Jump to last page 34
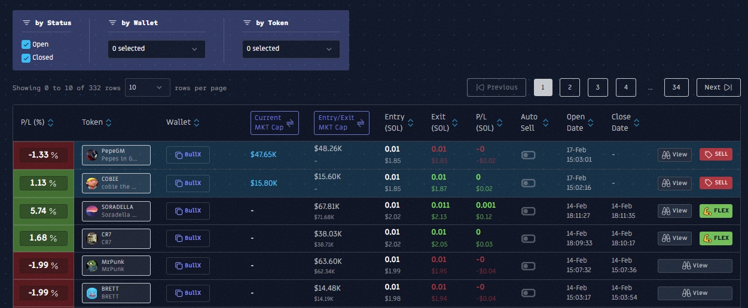This screenshot has height=308, width=748. [x=676, y=87]
